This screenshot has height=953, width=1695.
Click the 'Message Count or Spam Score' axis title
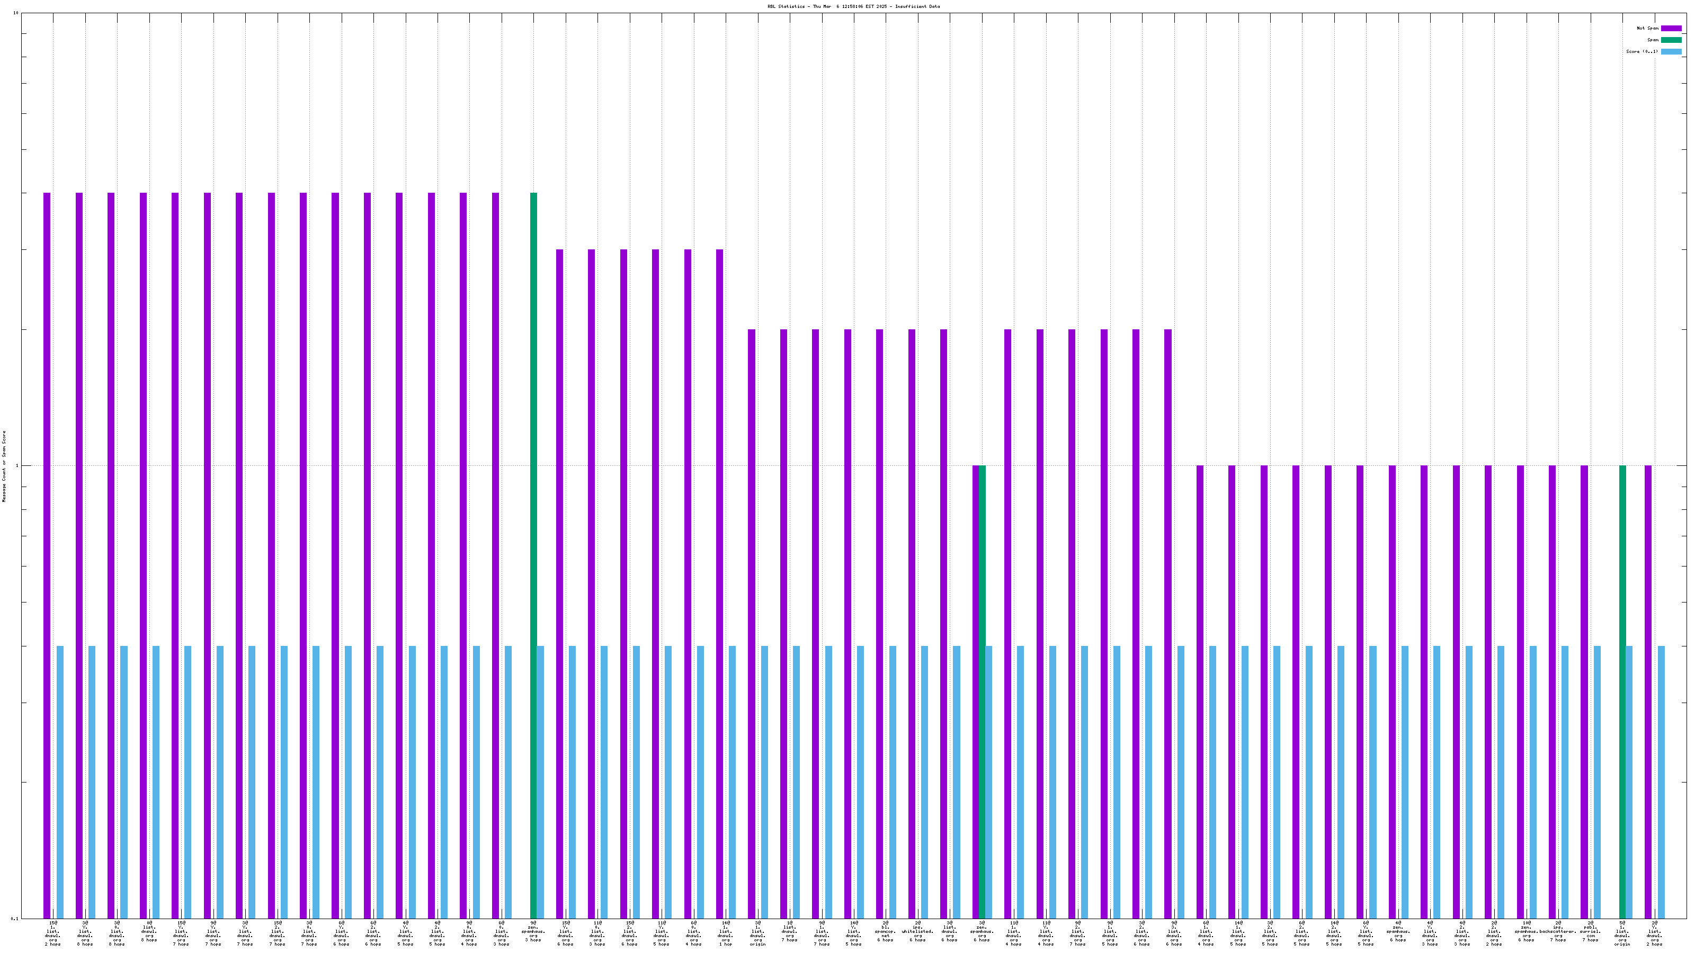point(4,466)
